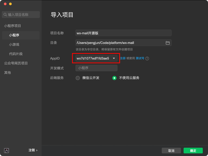Click the help question mark icon near 测试号

pos(147,58)
